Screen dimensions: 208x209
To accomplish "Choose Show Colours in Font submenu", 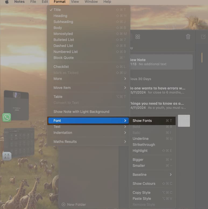I will [x=152, y=183].
